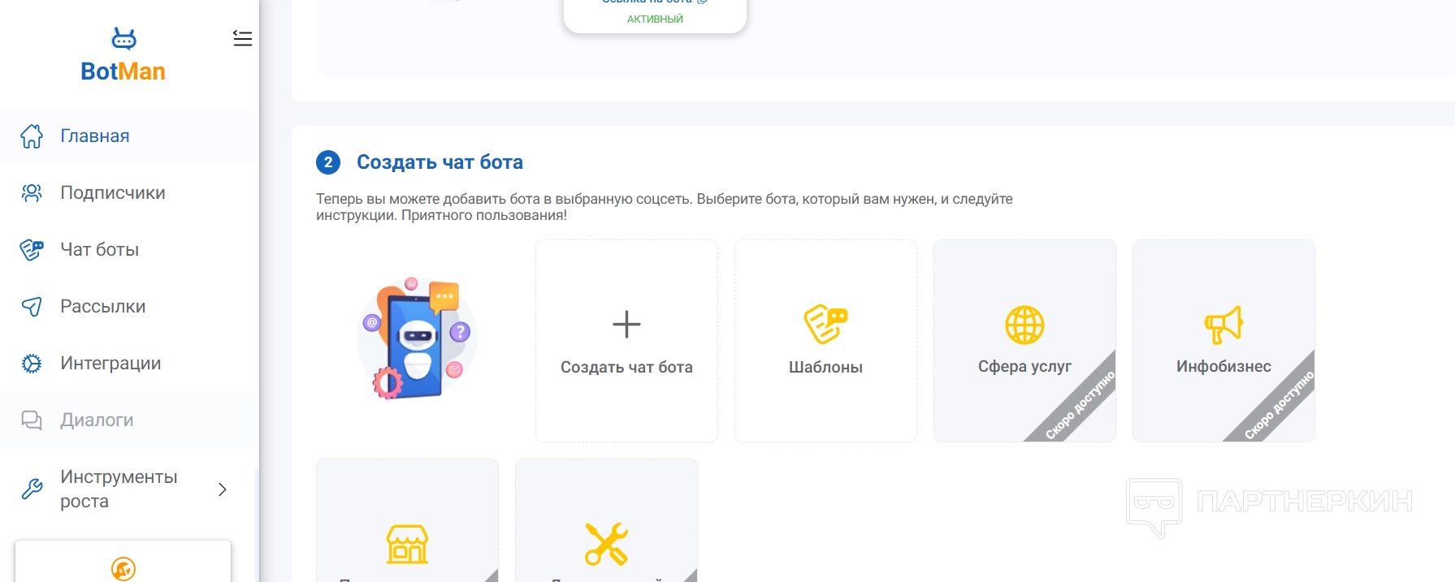Screen dimensions: 1455x582
Task: Click the wrench icon for Инструменты роста
Action: (x=32, y=489)
